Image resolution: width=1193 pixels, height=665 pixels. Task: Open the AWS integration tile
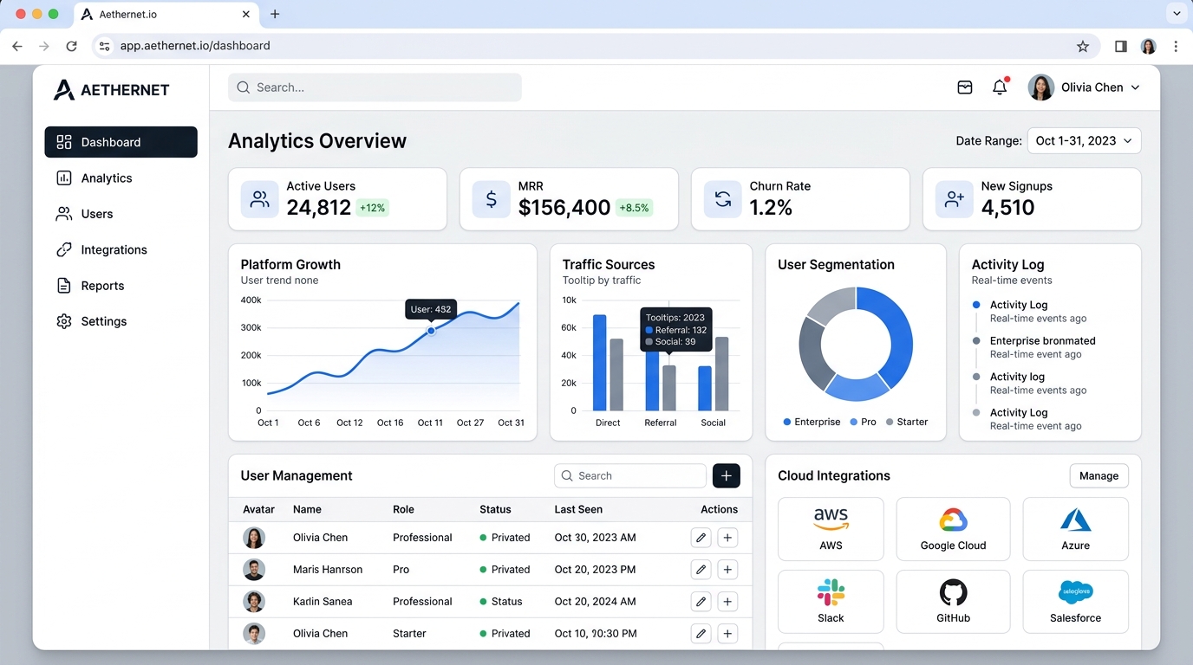(x=831, y=529)
